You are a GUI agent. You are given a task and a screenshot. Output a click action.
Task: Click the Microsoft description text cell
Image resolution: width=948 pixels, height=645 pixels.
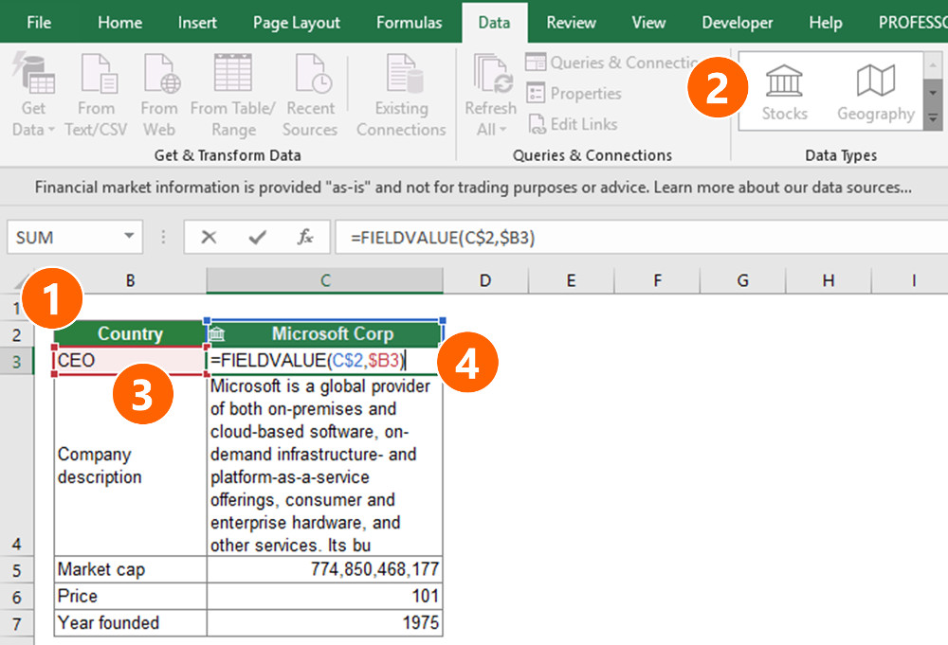[x=324, y=466]
